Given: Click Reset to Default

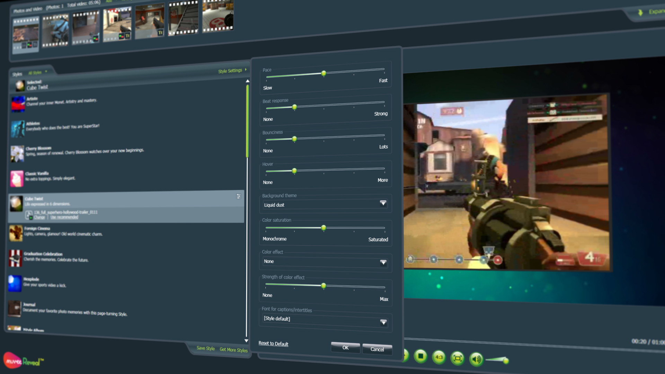Looking at the screenshot, I should (273, 344).
